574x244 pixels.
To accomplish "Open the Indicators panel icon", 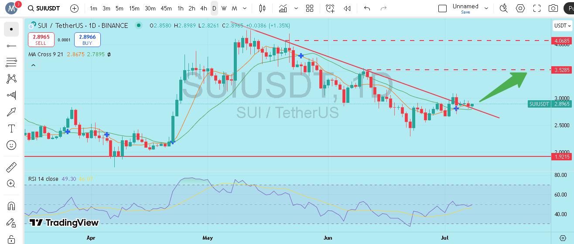I will [x=283, y=8].
